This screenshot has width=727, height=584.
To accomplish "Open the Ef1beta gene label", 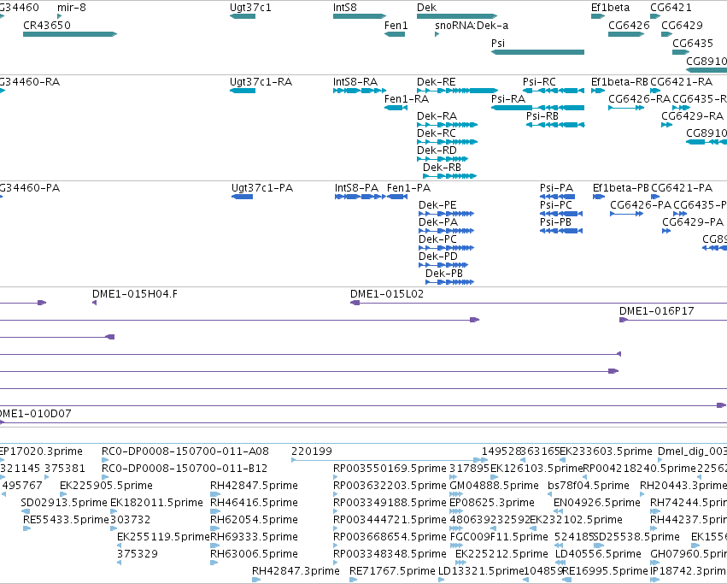I will 610,8.
